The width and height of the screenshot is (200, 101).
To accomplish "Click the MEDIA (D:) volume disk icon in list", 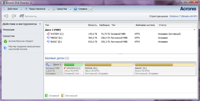I will point(48,38).
